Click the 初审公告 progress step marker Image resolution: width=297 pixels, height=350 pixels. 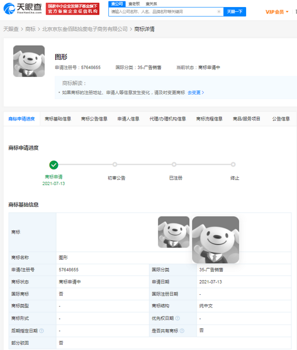pyautogui.click(x=115, y=165)
